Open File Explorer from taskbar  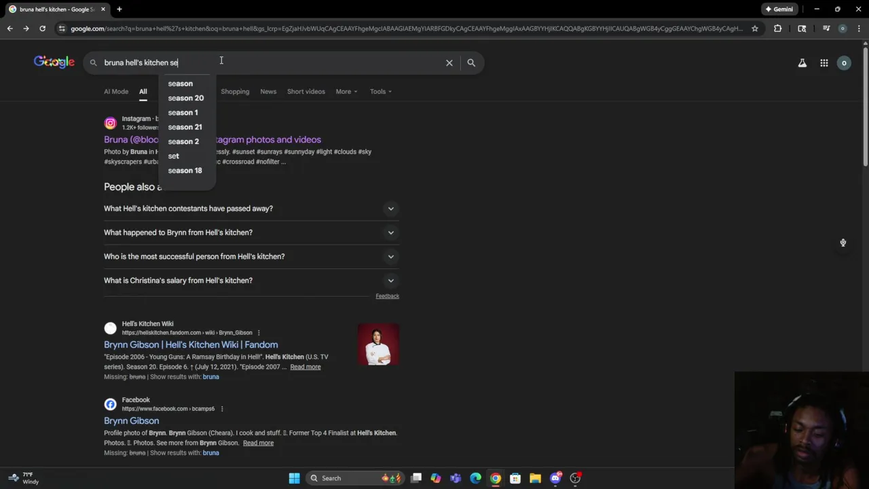point(535,478)
